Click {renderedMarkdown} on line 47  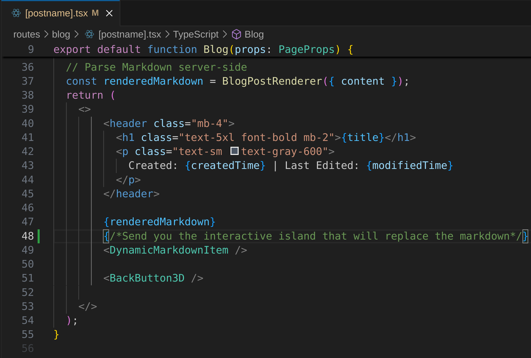(160, 222)
